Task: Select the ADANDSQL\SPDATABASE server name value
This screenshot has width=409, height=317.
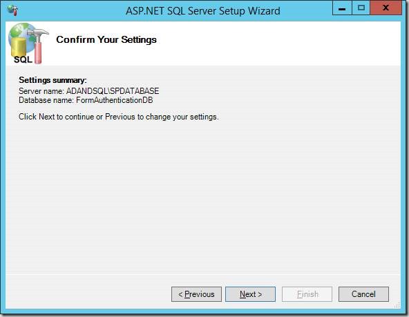Action: (x=113, y=91)
